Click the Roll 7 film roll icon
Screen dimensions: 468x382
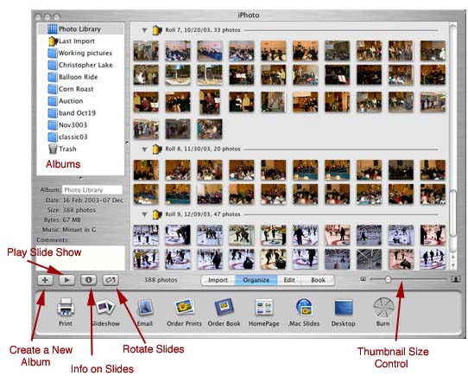tap(156, 30)
